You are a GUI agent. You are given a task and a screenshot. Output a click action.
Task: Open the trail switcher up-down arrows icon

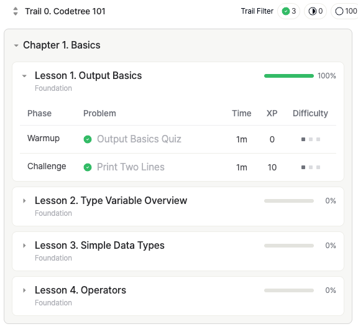pos(16,11)
